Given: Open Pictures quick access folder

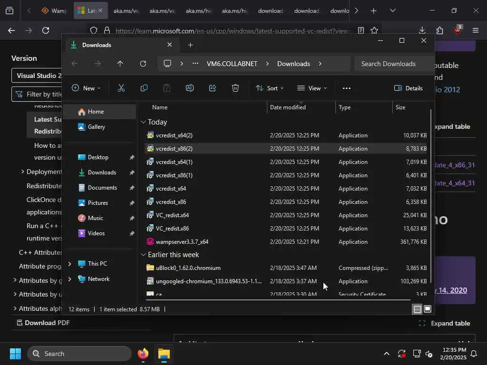Looking at the screenshot, I should (x=100, y=202).
